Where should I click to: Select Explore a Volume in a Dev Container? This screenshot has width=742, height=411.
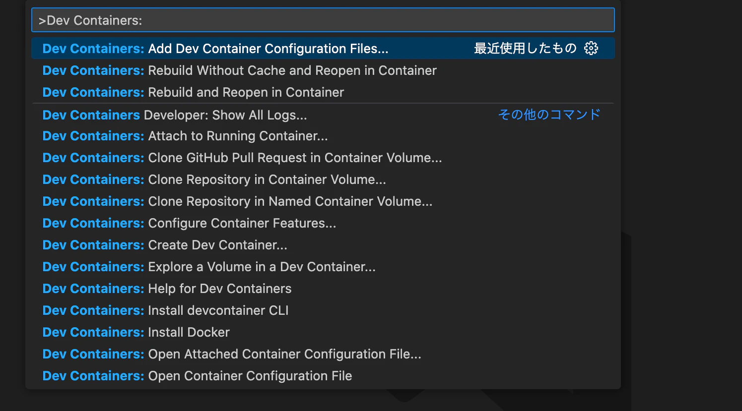point(323,267)
